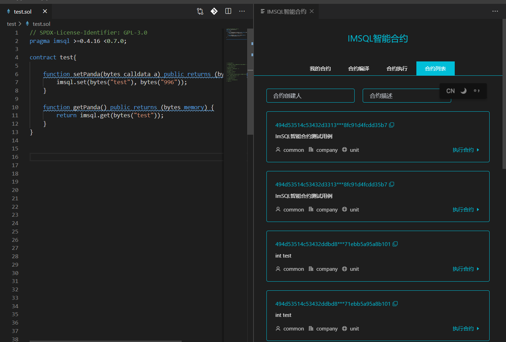Select the IMSQL智能合约 webview tab
This screenshot has height=342, width=506.
pyautogui.click(x=286, y=12)
